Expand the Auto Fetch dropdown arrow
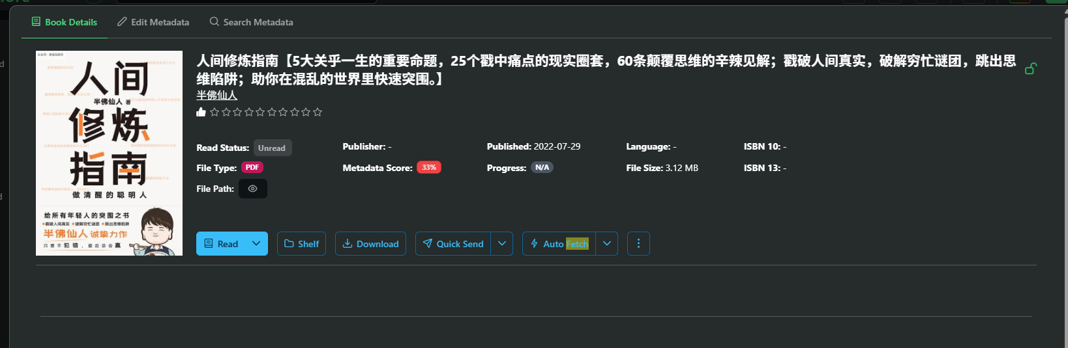1068x348 pixels. [x=607, y=244]
